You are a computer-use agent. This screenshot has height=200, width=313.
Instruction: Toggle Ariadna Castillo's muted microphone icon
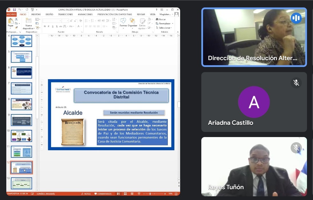pyautogui.click(x=296, y=83)
